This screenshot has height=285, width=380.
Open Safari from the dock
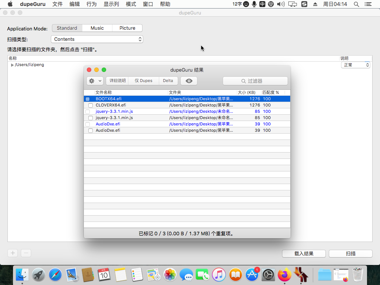click(55, 275)
